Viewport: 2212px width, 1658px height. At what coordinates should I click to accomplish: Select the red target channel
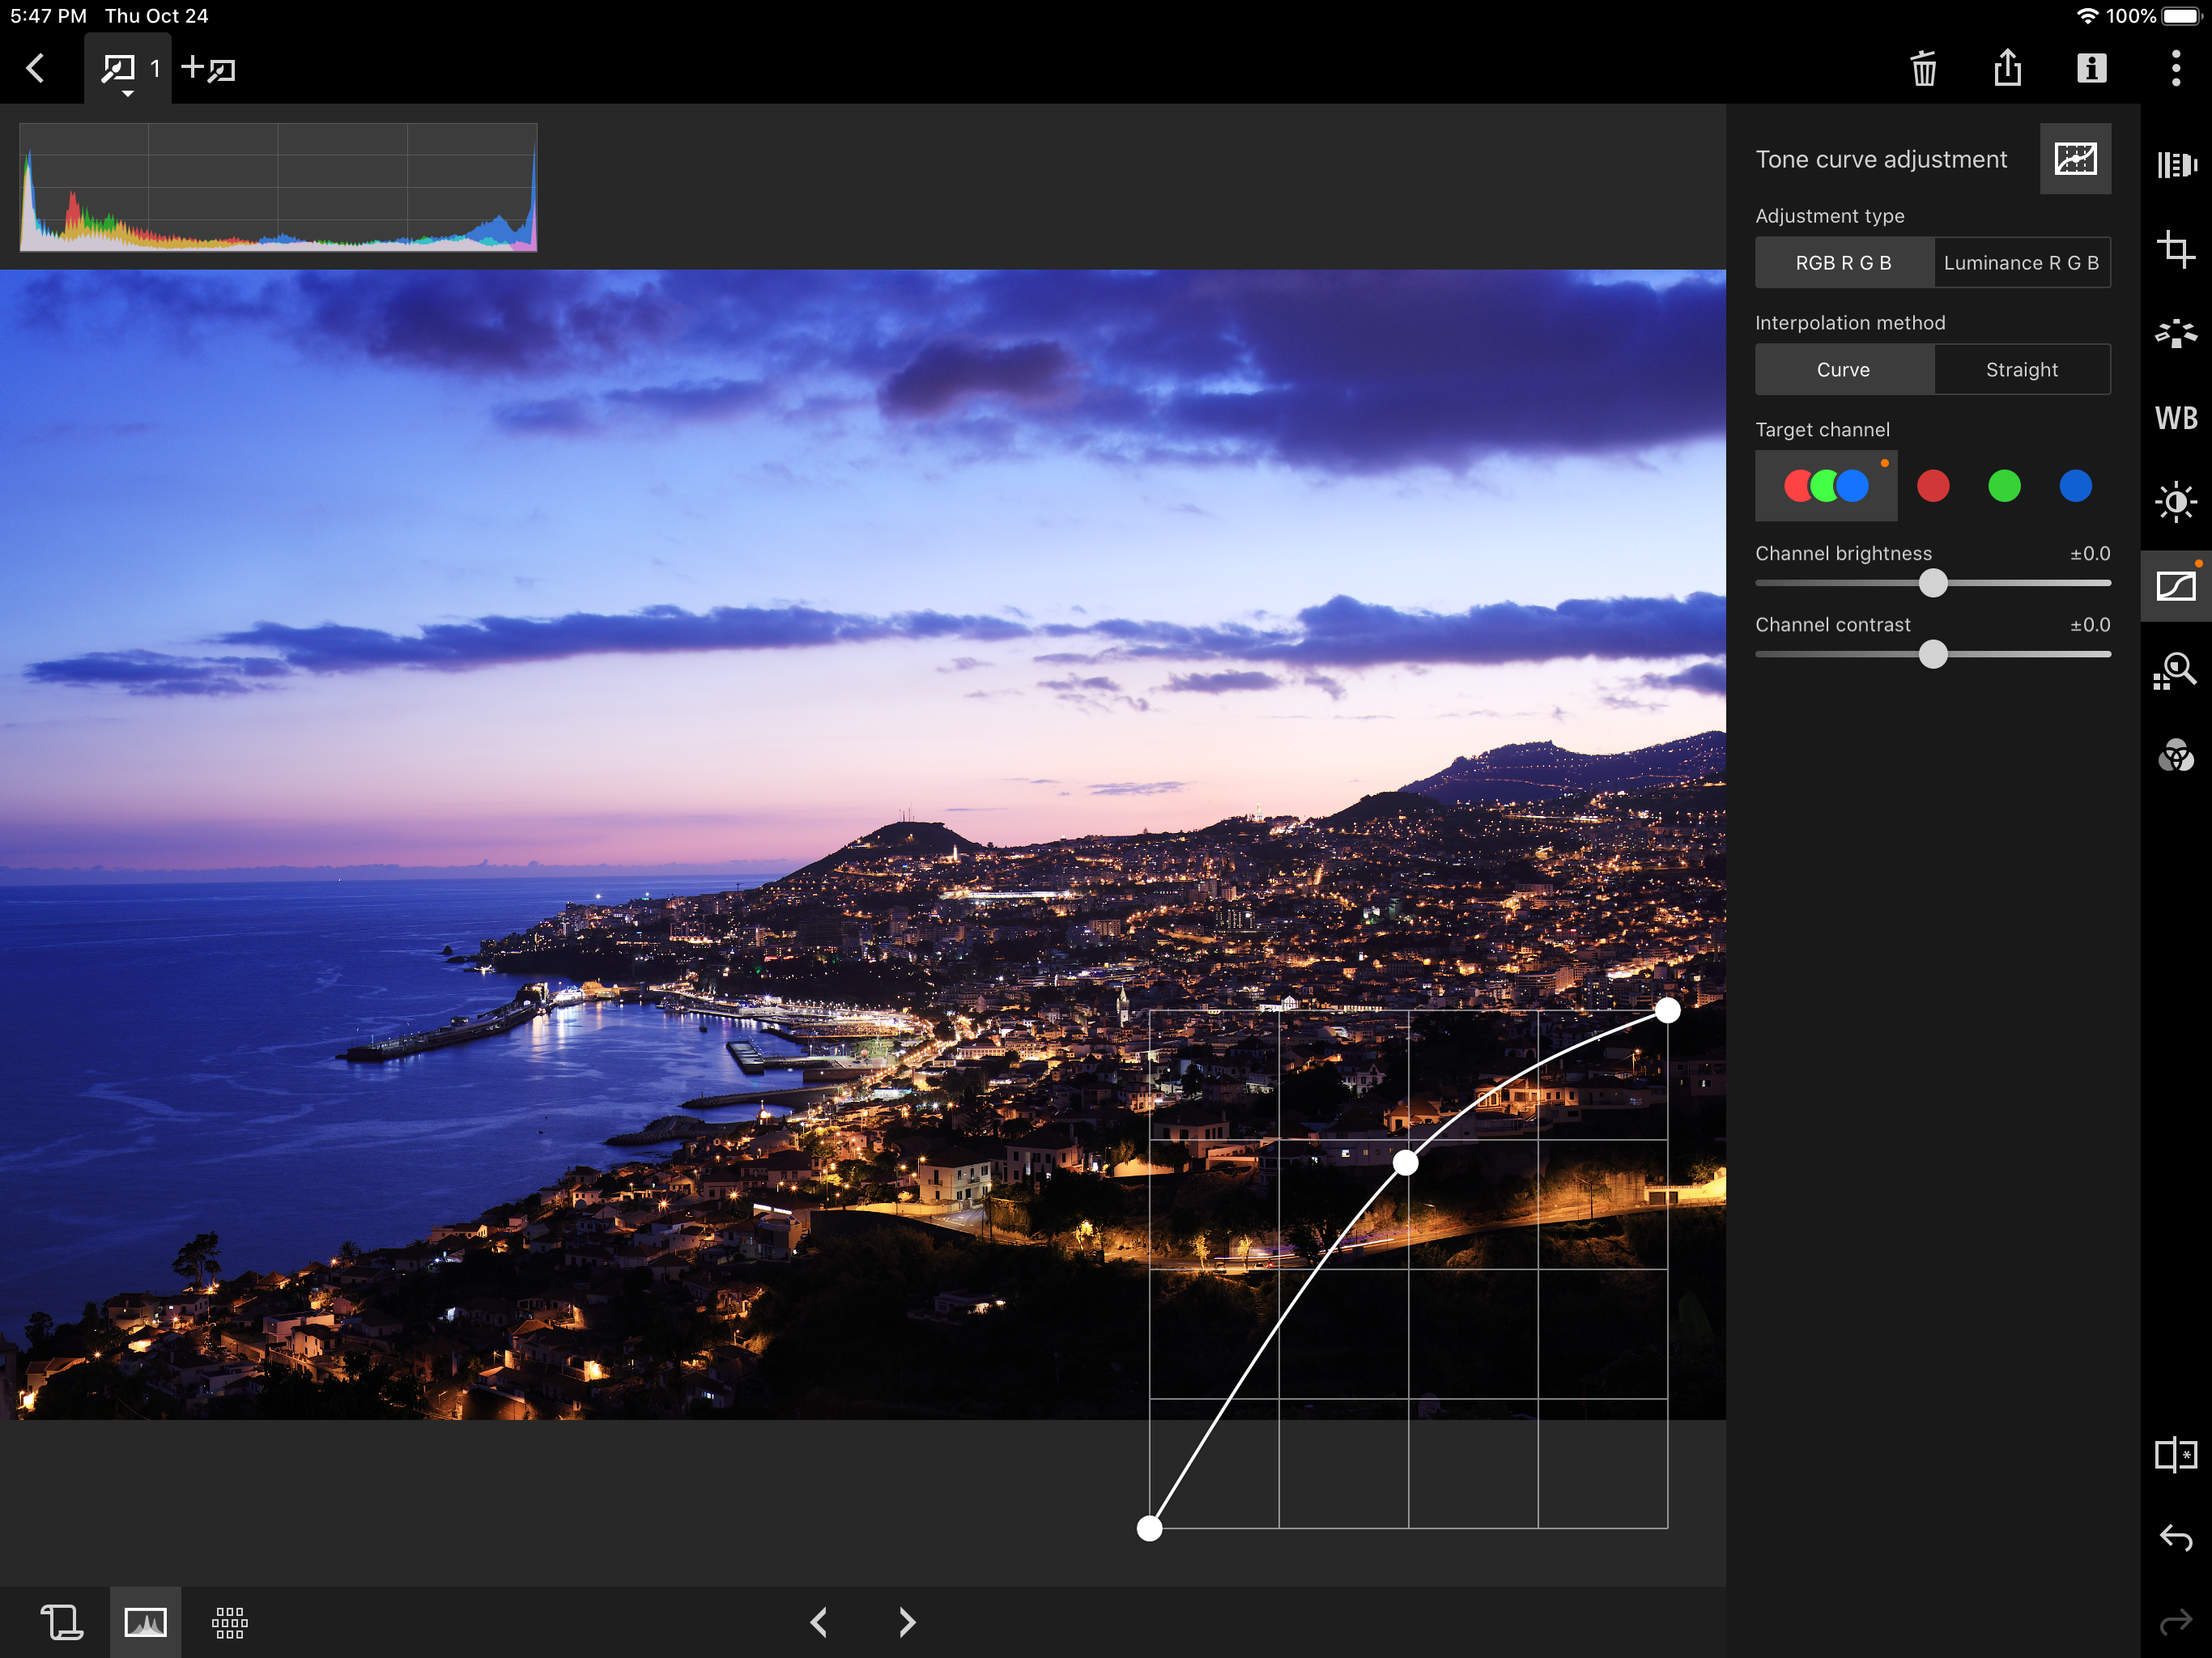tap(1932, 486)
